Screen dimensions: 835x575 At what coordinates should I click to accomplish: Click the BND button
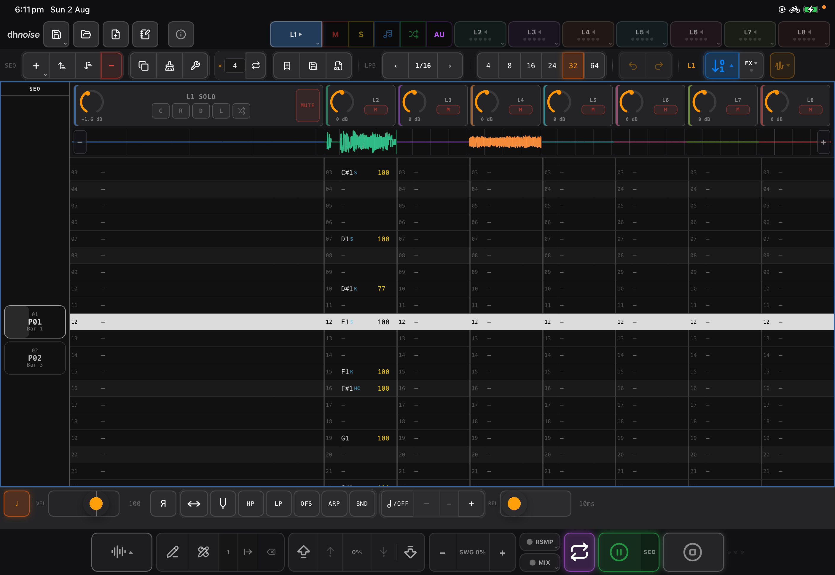362,503
